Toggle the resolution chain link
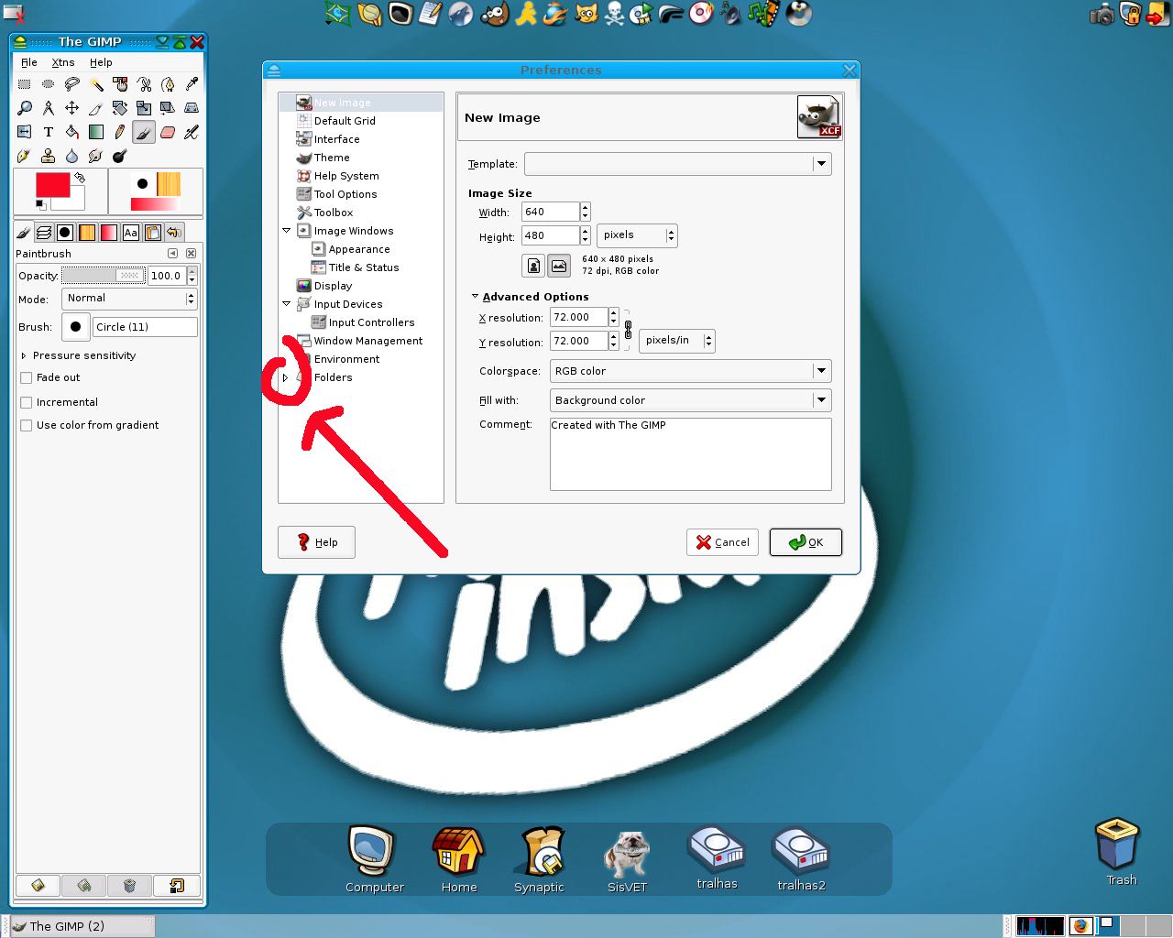1173x938 pixels. 628,330
